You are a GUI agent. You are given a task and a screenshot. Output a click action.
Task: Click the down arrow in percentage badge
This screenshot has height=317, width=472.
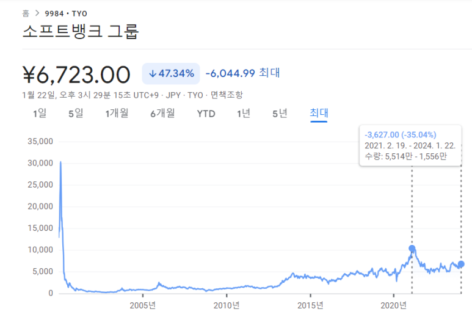tap(153, 73)
